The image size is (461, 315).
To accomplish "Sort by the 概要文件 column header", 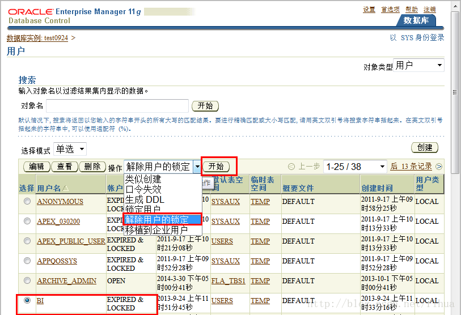I will pyautogui.click(x=298, y=188).
